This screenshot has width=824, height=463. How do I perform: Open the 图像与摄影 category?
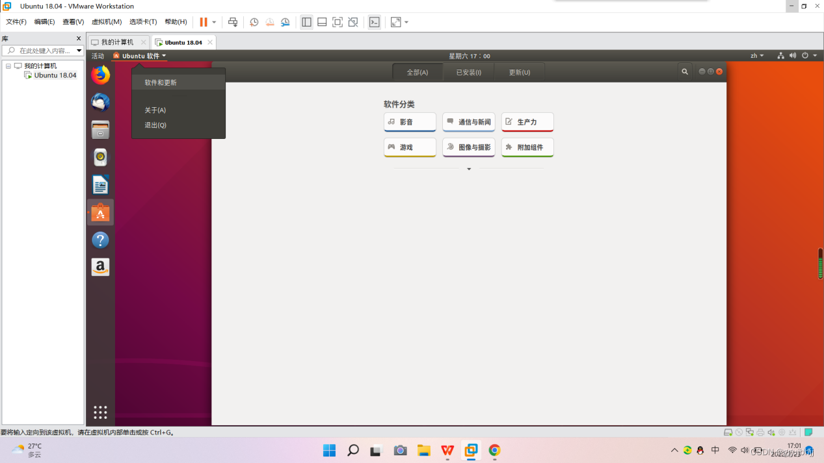[469, 147]
